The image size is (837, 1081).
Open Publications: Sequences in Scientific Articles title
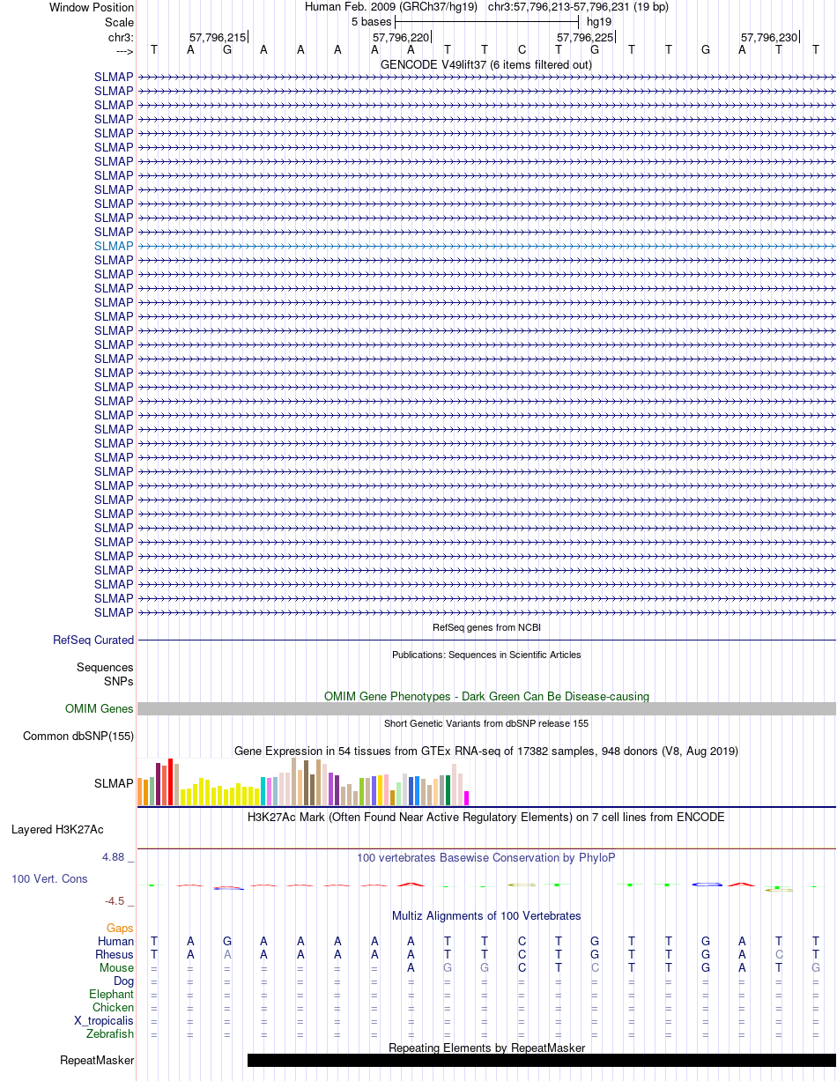point(486,655)
